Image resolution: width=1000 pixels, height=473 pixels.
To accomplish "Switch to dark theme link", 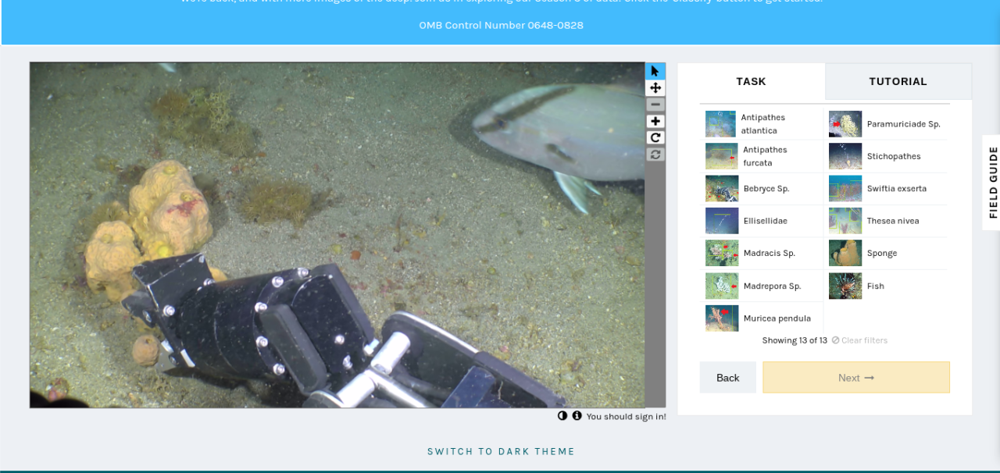I will point(501,452).
